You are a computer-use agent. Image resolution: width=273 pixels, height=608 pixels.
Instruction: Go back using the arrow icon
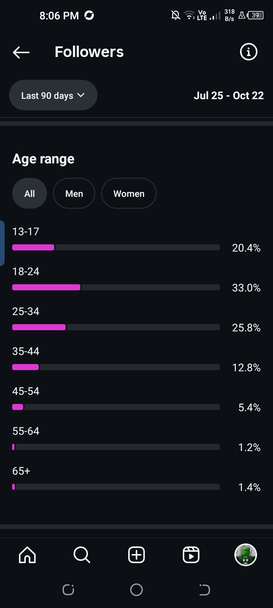21,52
